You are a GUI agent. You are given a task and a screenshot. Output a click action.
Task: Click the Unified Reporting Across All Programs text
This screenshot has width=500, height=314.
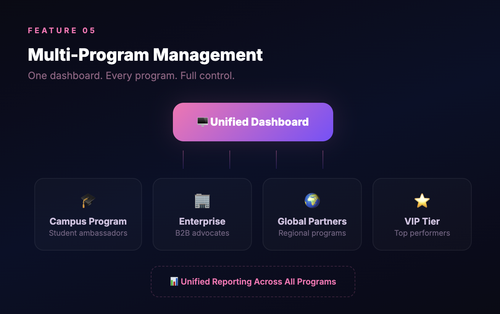(x=258, y=282)
